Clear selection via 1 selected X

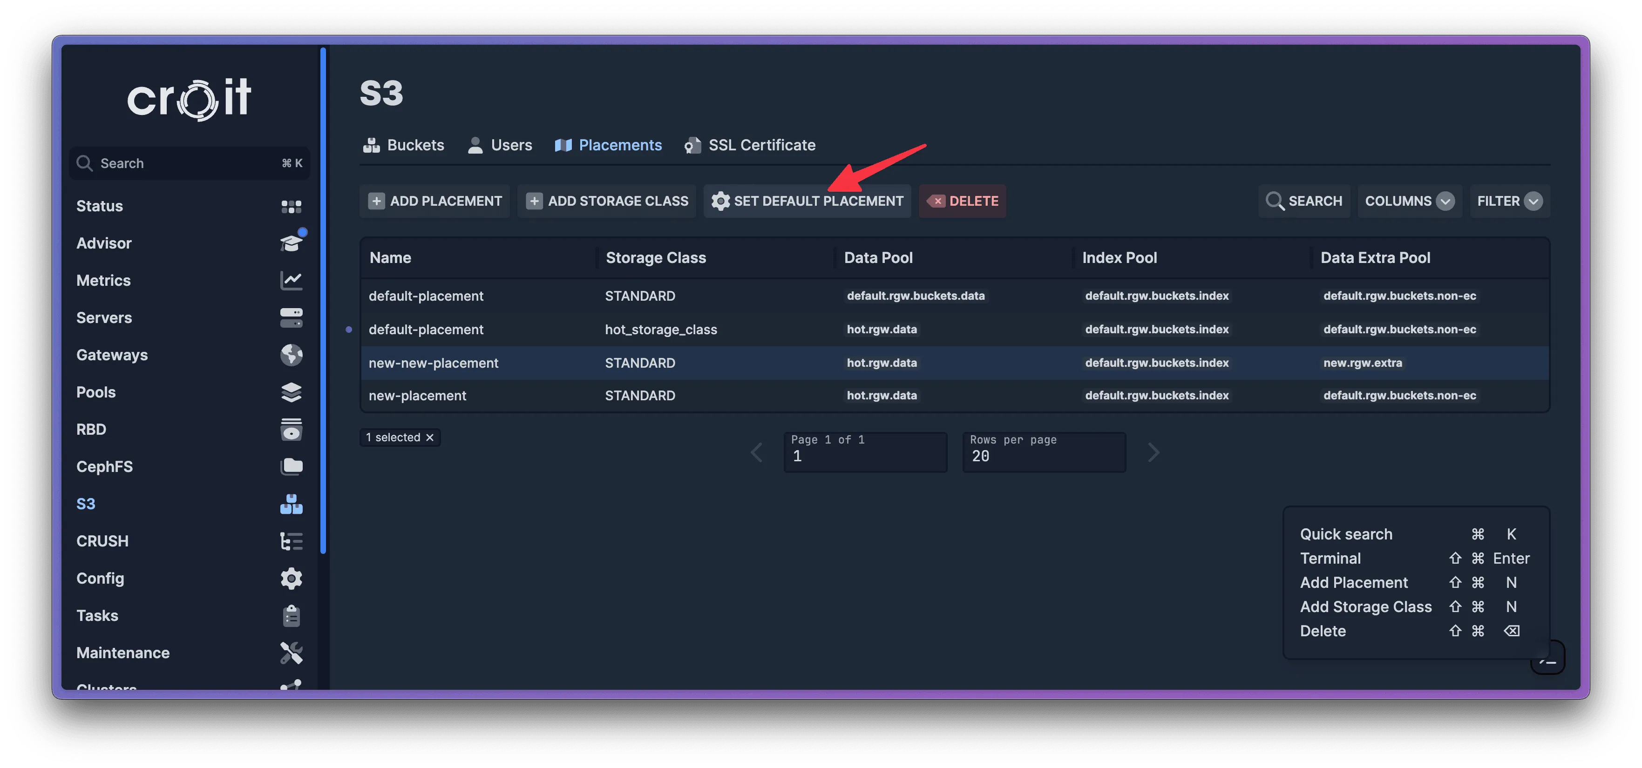[x=430, y=437]
